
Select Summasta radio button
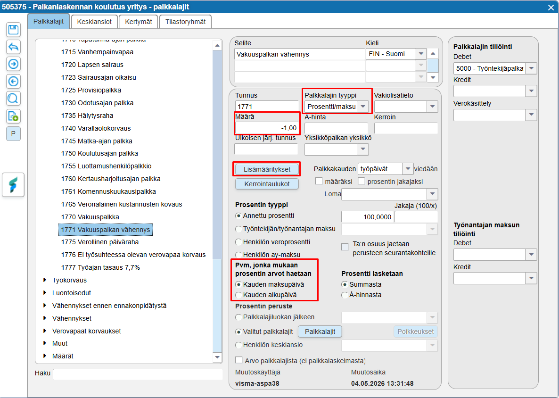click(345, 285)
